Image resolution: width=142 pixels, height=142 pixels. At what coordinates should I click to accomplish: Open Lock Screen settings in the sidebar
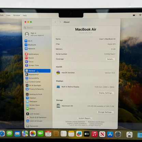click(x=33, y=114)
